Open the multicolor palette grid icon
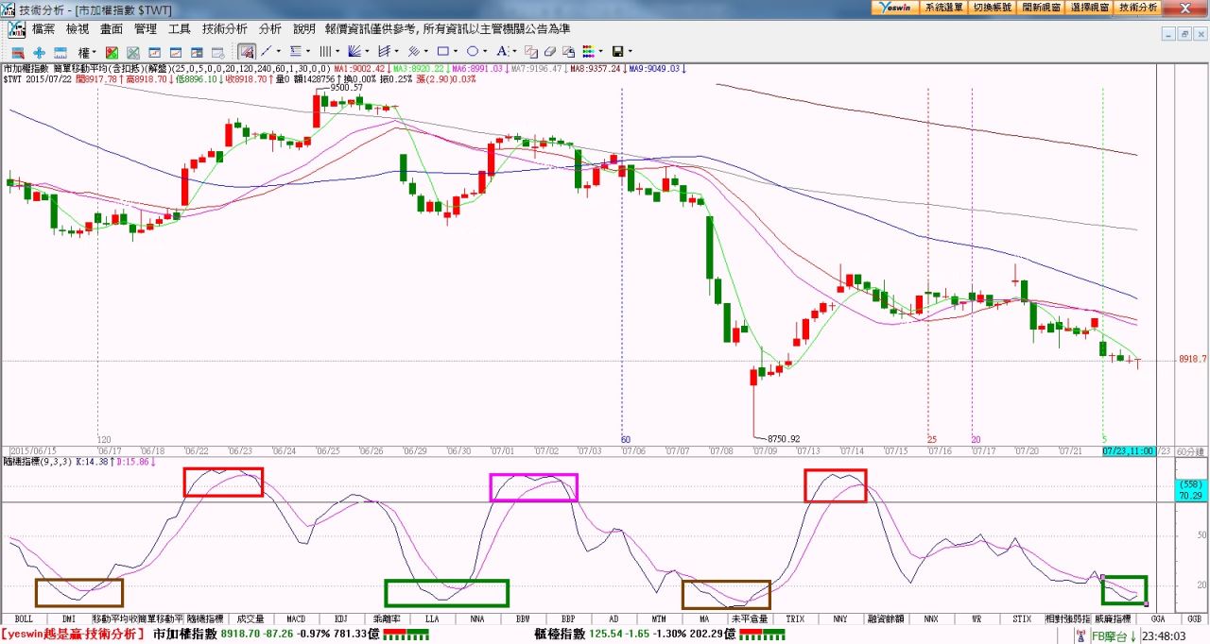The height and width of the screenshot is (644, 1210). [x=587, y=51]
